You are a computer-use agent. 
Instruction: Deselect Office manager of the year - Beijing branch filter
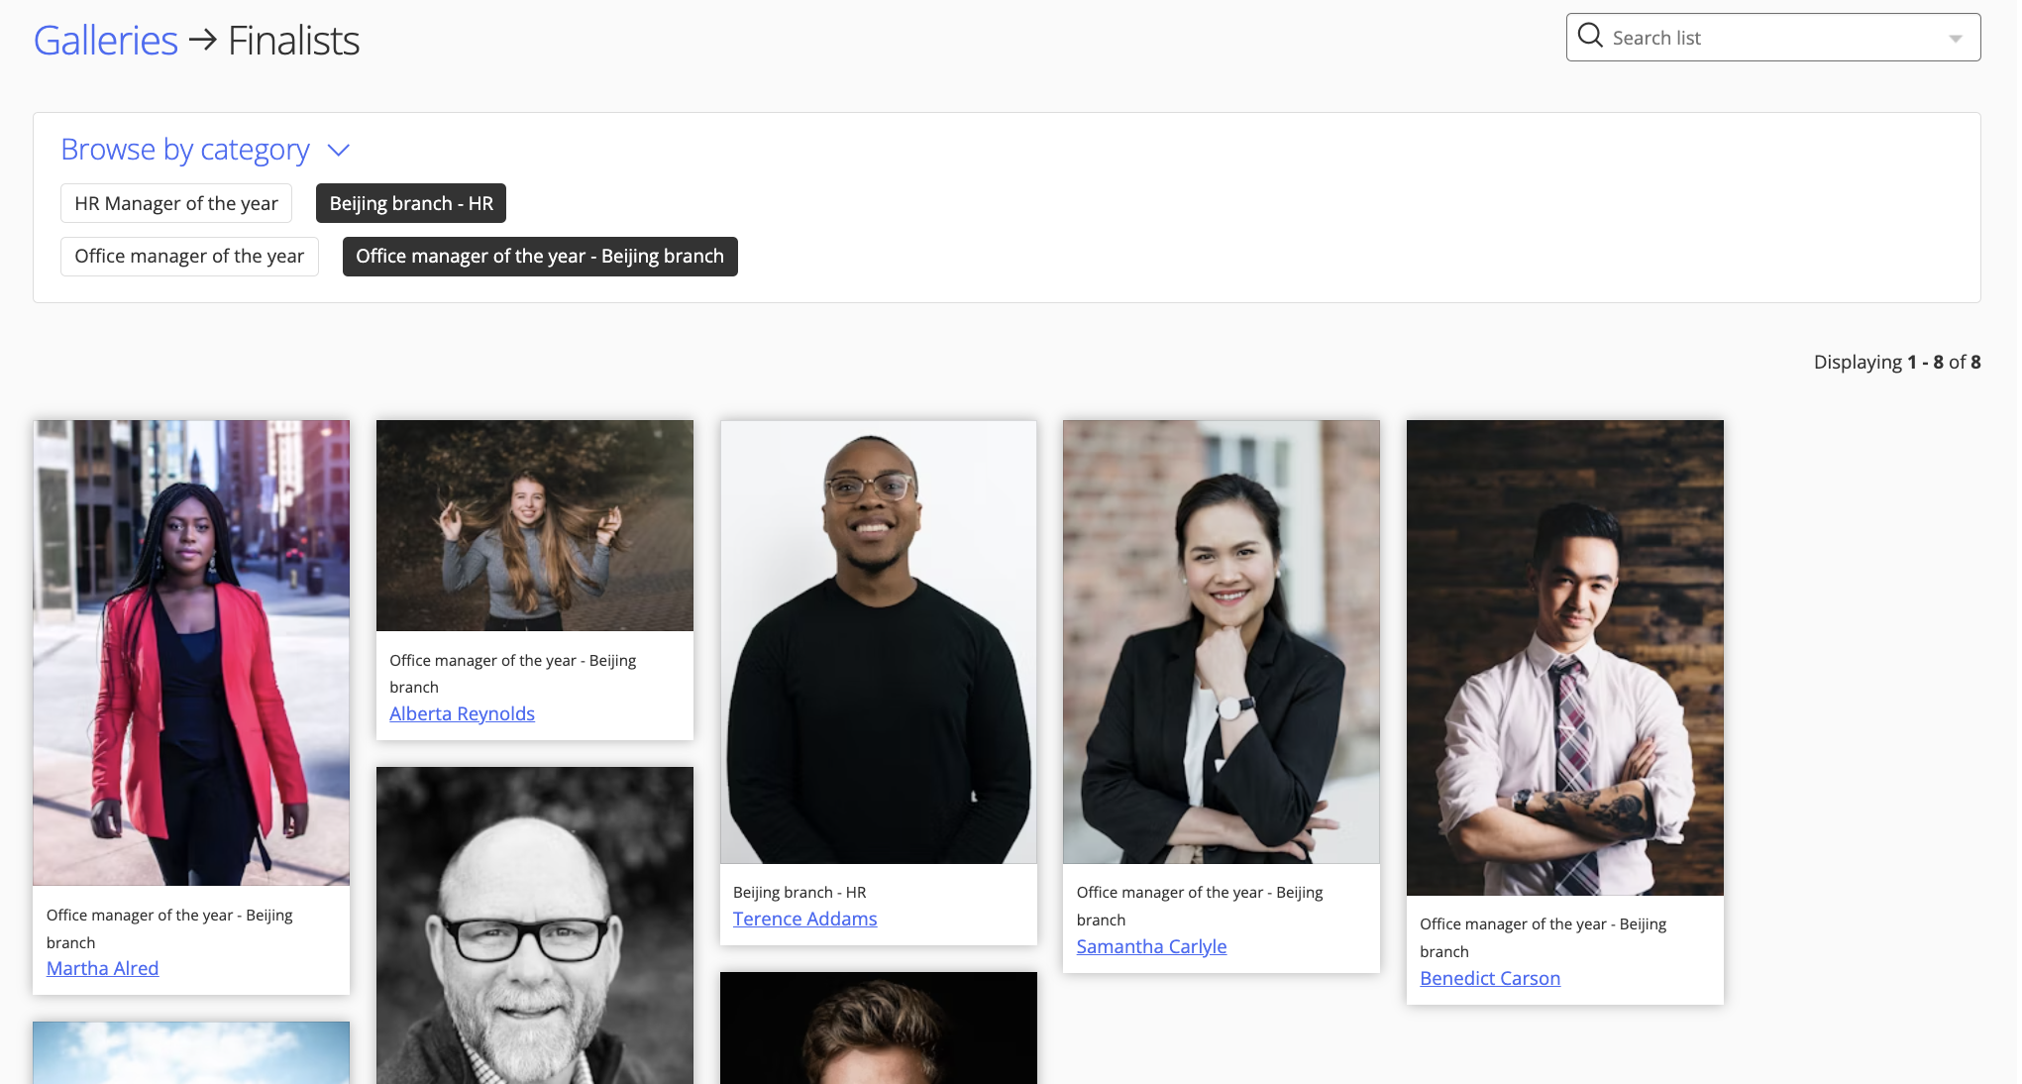(x=540, y=256)
